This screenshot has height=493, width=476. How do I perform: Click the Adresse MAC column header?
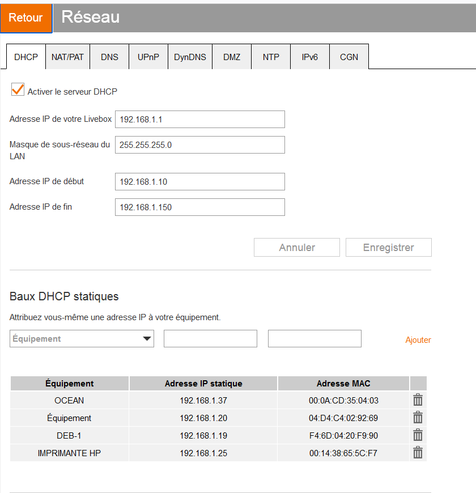[343, 383]
